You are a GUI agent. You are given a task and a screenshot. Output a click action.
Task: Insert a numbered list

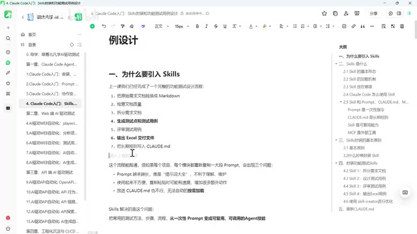point(302,26)
